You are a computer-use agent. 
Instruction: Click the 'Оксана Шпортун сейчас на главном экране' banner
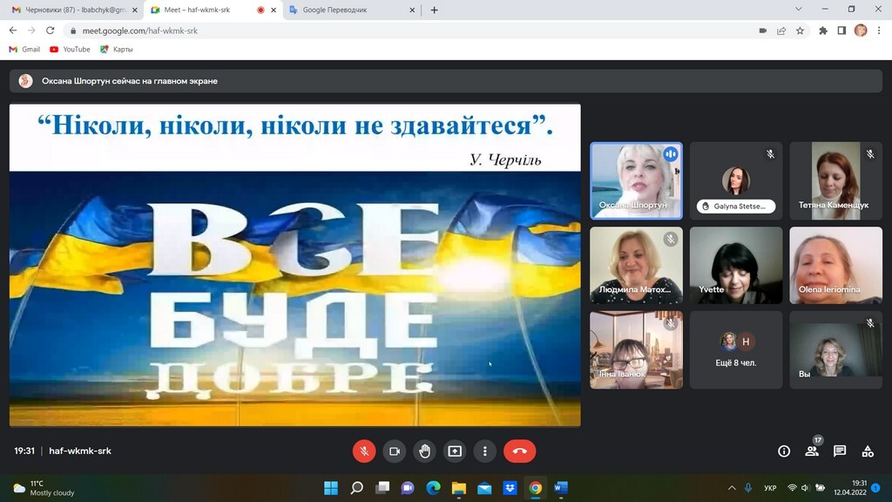(x=446, y=81)
